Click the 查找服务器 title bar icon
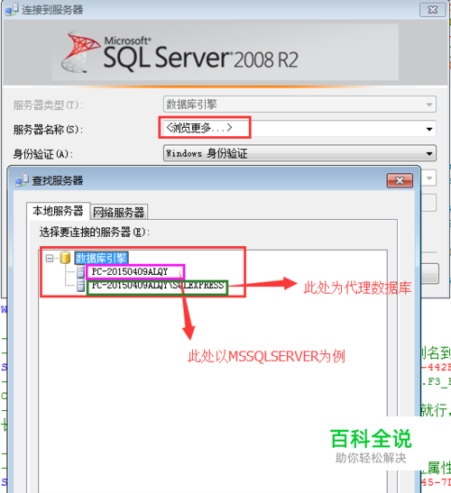The image size is (451, 493). point(23,180)
